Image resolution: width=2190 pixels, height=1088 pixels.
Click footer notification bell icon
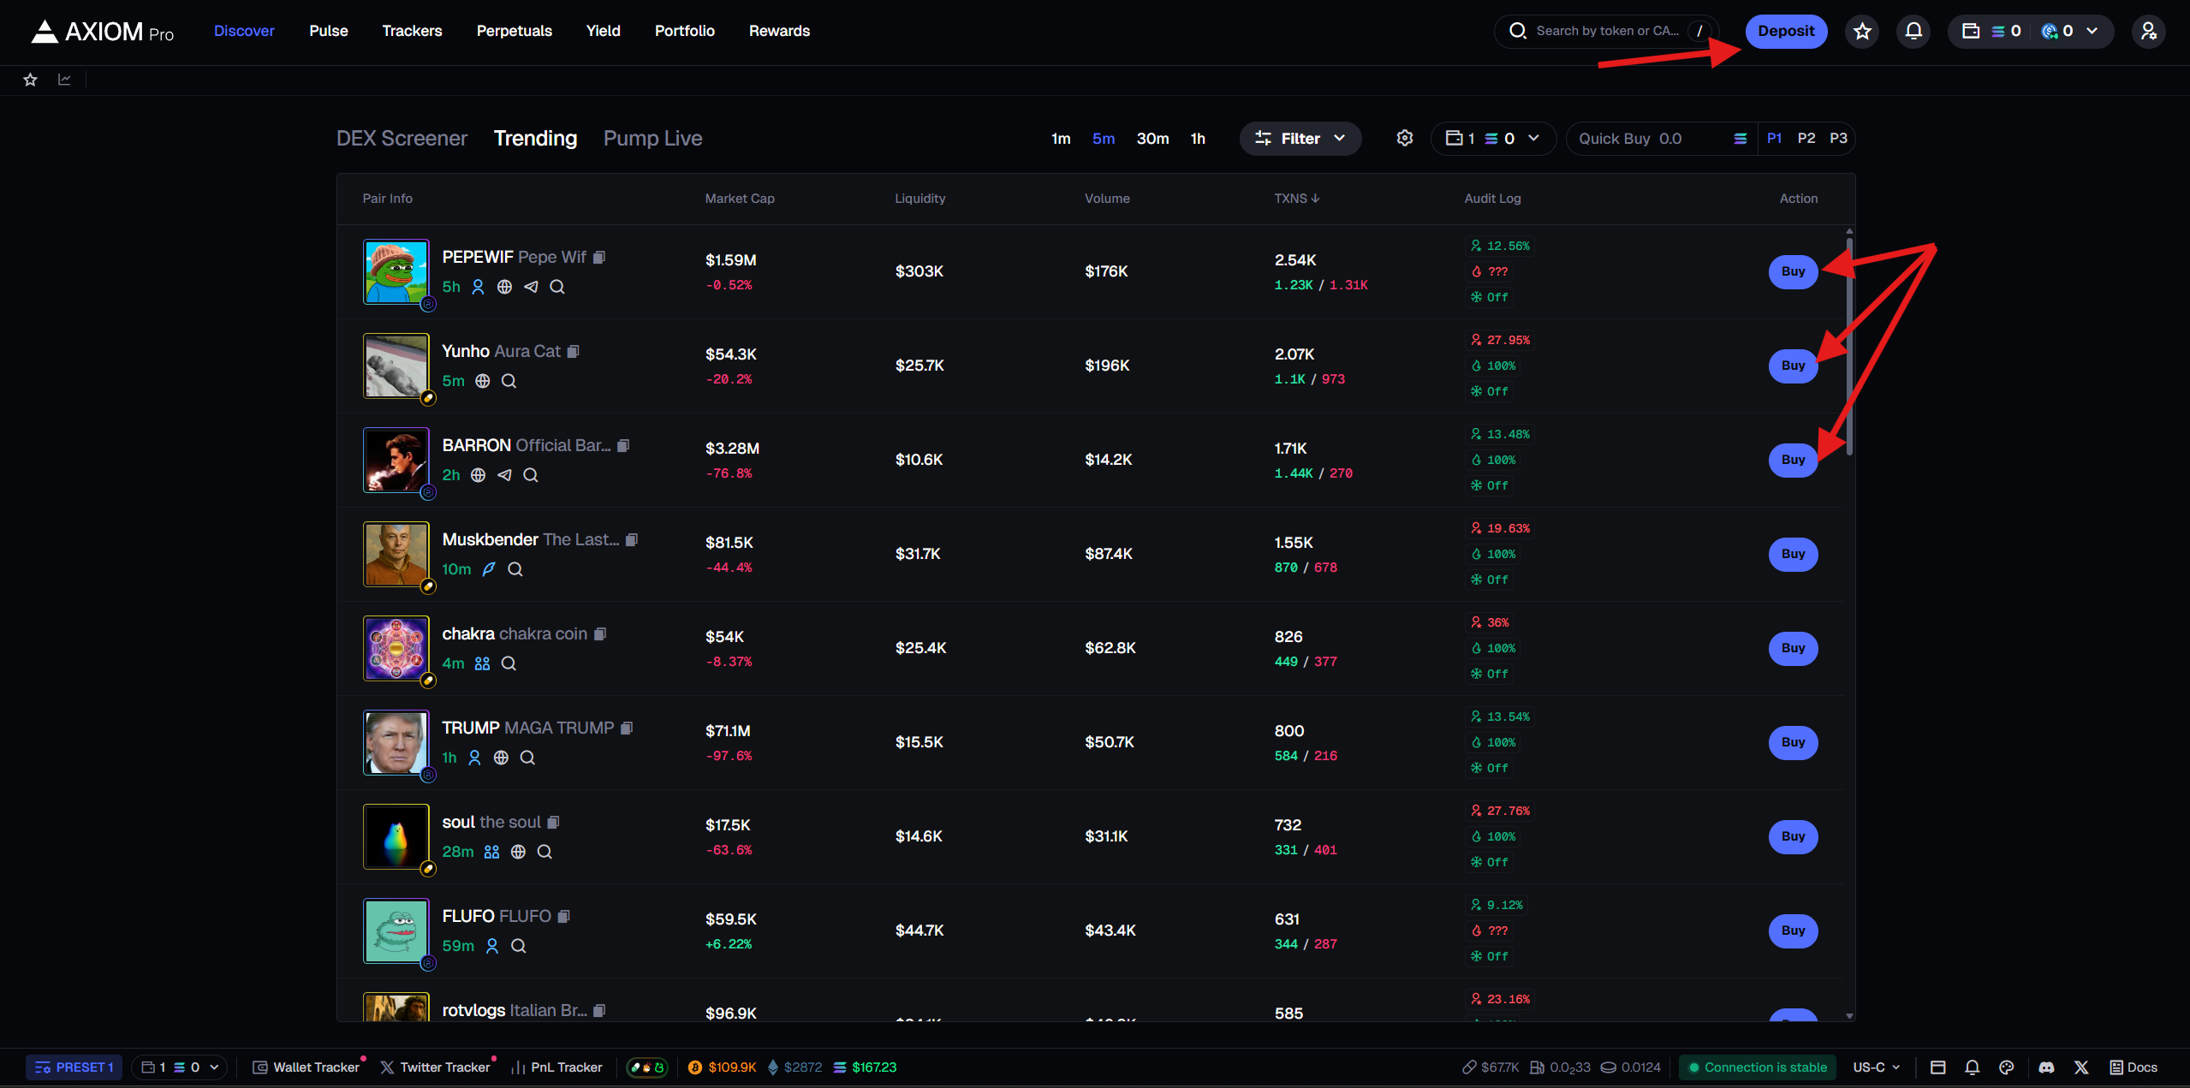pyautogui.click(x=1973, y=1067)
